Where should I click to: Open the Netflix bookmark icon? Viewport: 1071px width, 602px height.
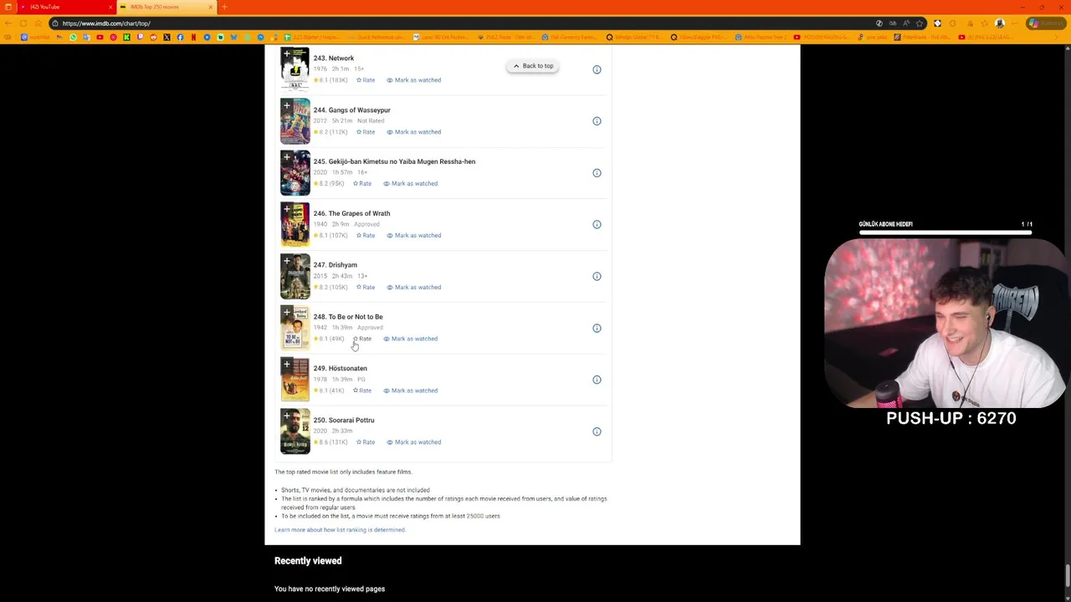[x=193, y=37]
